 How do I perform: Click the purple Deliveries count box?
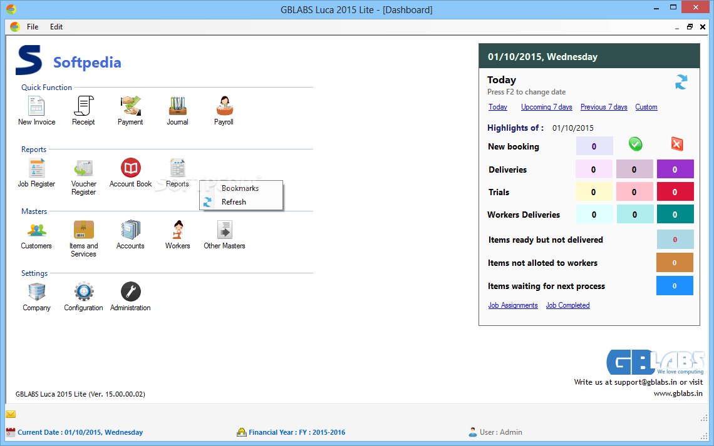pyautogui.click(x=675, y=169)
